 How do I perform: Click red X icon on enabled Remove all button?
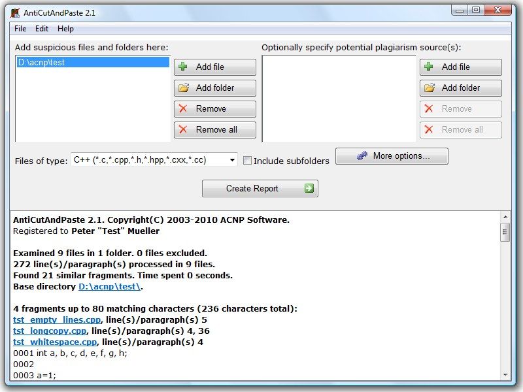point(183,129)
